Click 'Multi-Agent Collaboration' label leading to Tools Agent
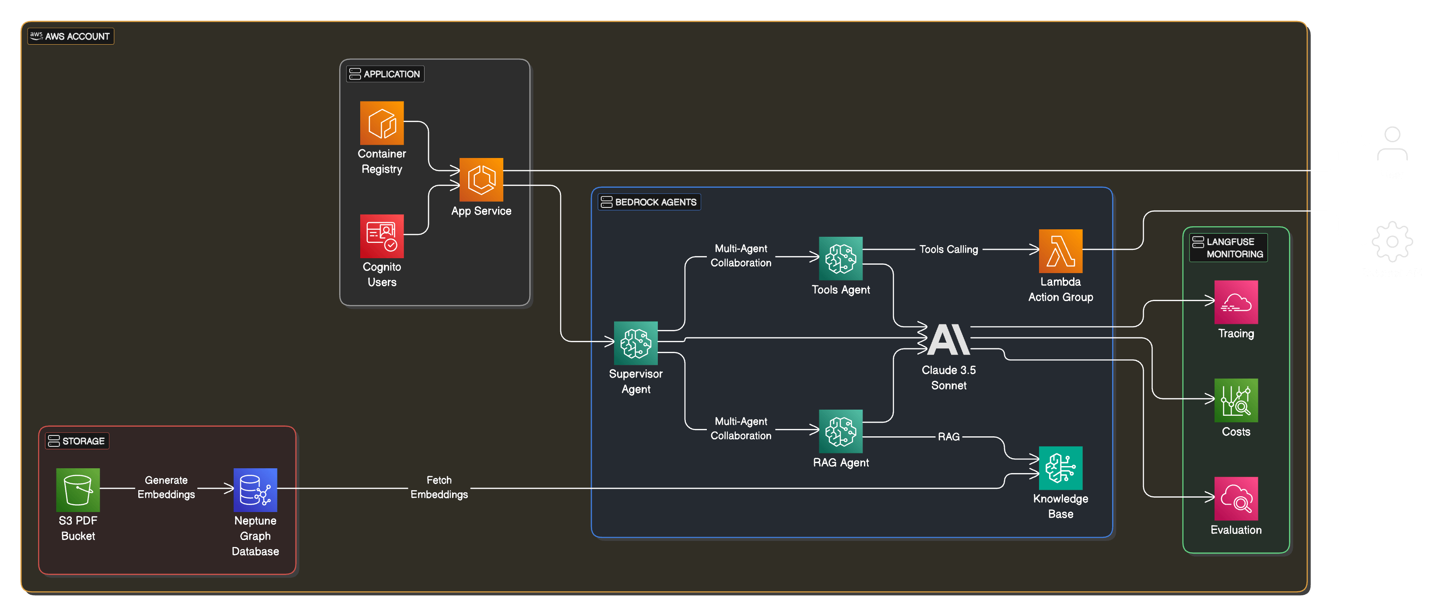The height and width of the screenshot is (614, 1450). (741, 256)
